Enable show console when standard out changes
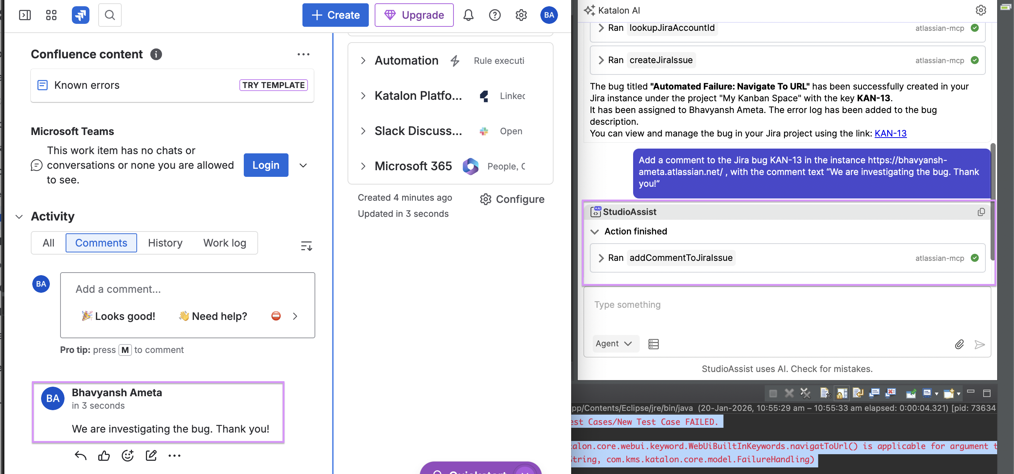The image size is (1014, 474). (875, 393)
